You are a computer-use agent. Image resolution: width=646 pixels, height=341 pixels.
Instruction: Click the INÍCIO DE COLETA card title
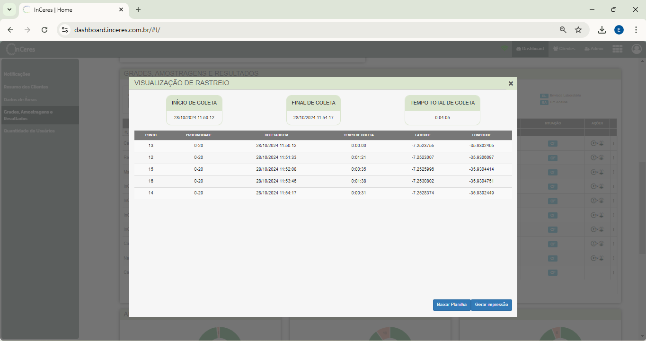pos(194,103)
